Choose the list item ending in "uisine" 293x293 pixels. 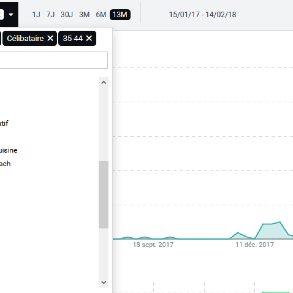click(9, 150)
